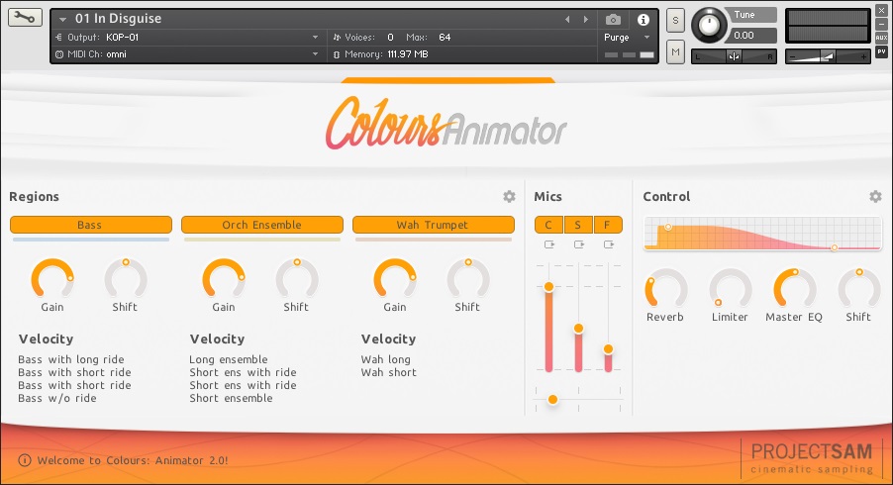Click the Orch Ensemble Gain knob
Image resolution: width=893 pixels, height=485 pixels.
224,279
